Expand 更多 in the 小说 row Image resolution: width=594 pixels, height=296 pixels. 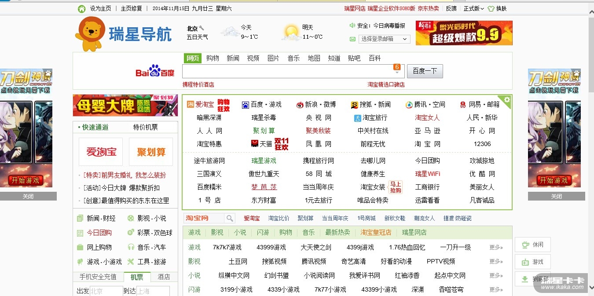(x=496, y=276)
